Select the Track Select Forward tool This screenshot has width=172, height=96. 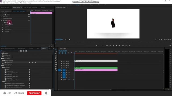[x=56, y=51]
